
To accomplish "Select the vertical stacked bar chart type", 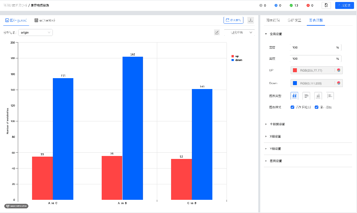I will click(x=318, y=96).
